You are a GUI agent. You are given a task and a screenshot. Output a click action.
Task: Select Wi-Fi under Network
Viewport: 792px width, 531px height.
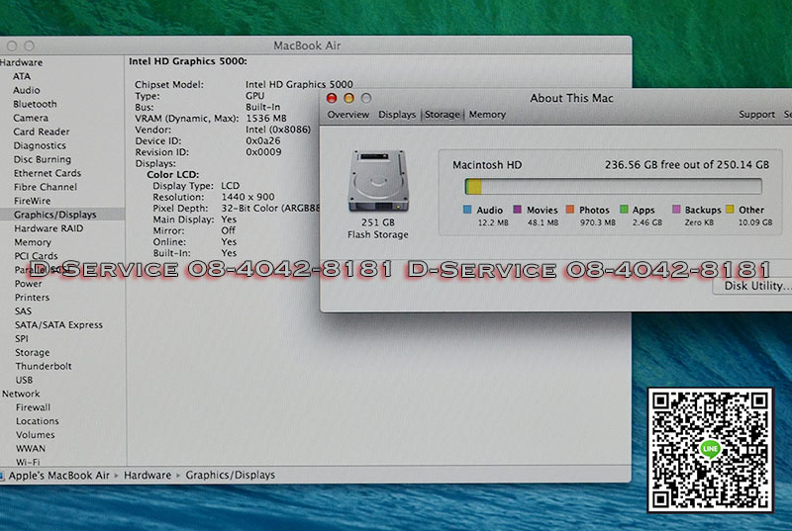[28, 462]
